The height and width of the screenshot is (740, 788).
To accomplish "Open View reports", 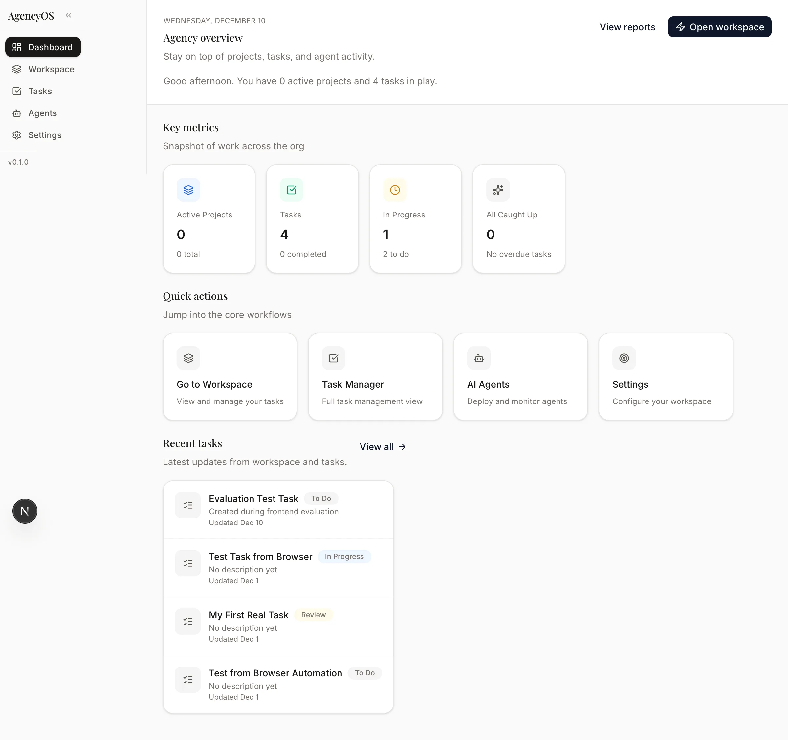I will click(x=627, y=27).
